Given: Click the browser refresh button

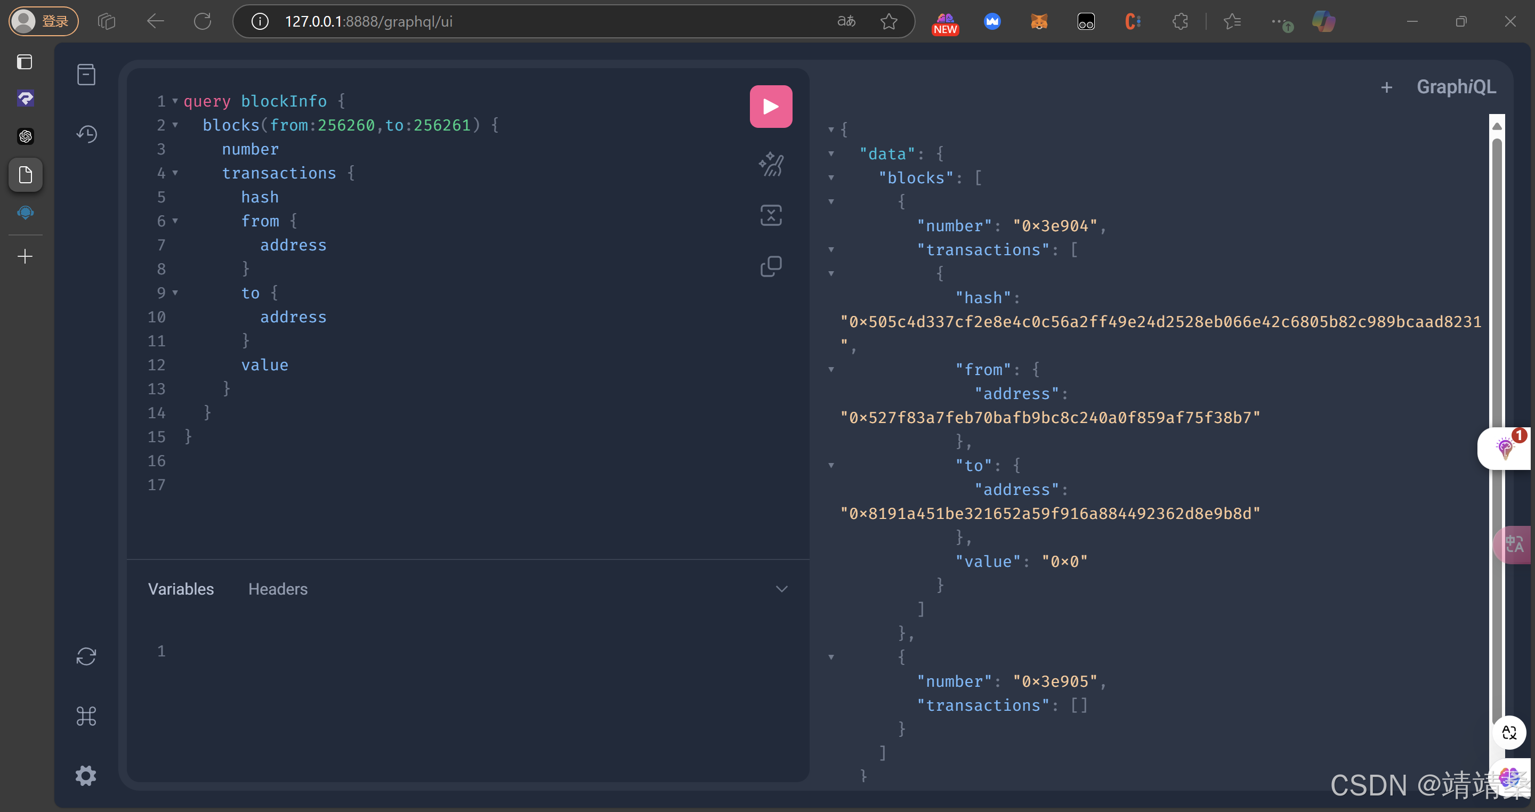Looking at the screenshot, I should (x=203, y=22).
